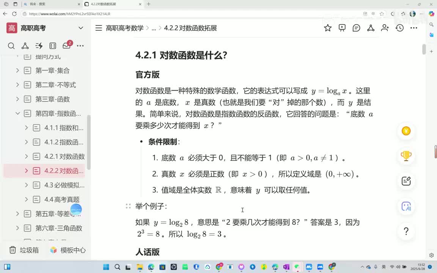This screenshot has height=273, width=437.
Task: Expand 第三章-函数 tree node
Action: click(17, 99)
